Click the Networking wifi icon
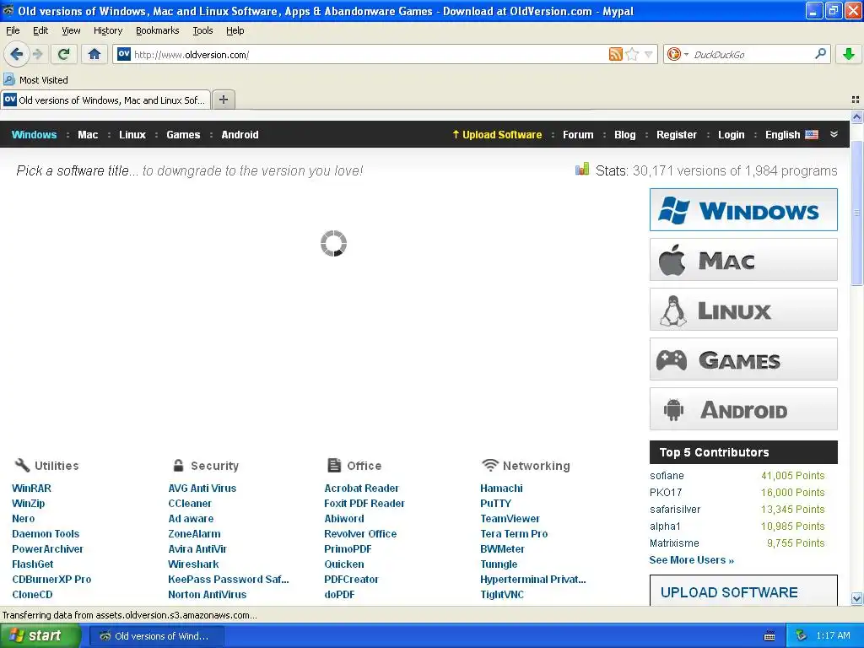Image resolution: width=864 pixels, height=648 pixels. [x=490, y=465]
